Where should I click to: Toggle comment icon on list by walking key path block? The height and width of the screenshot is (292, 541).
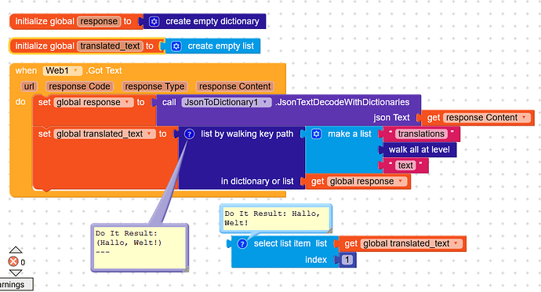point(189,133)
